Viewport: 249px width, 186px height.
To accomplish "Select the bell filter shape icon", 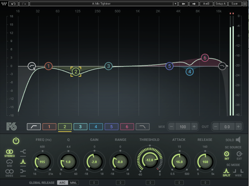I will pyautogui.click(x=23, y=161).
